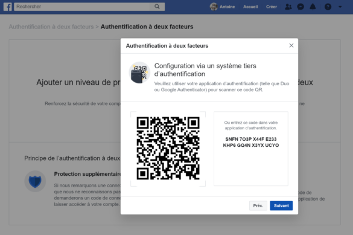Open the Messenger icon
This screenshot has height=235, width=353.
pos(301,7)
